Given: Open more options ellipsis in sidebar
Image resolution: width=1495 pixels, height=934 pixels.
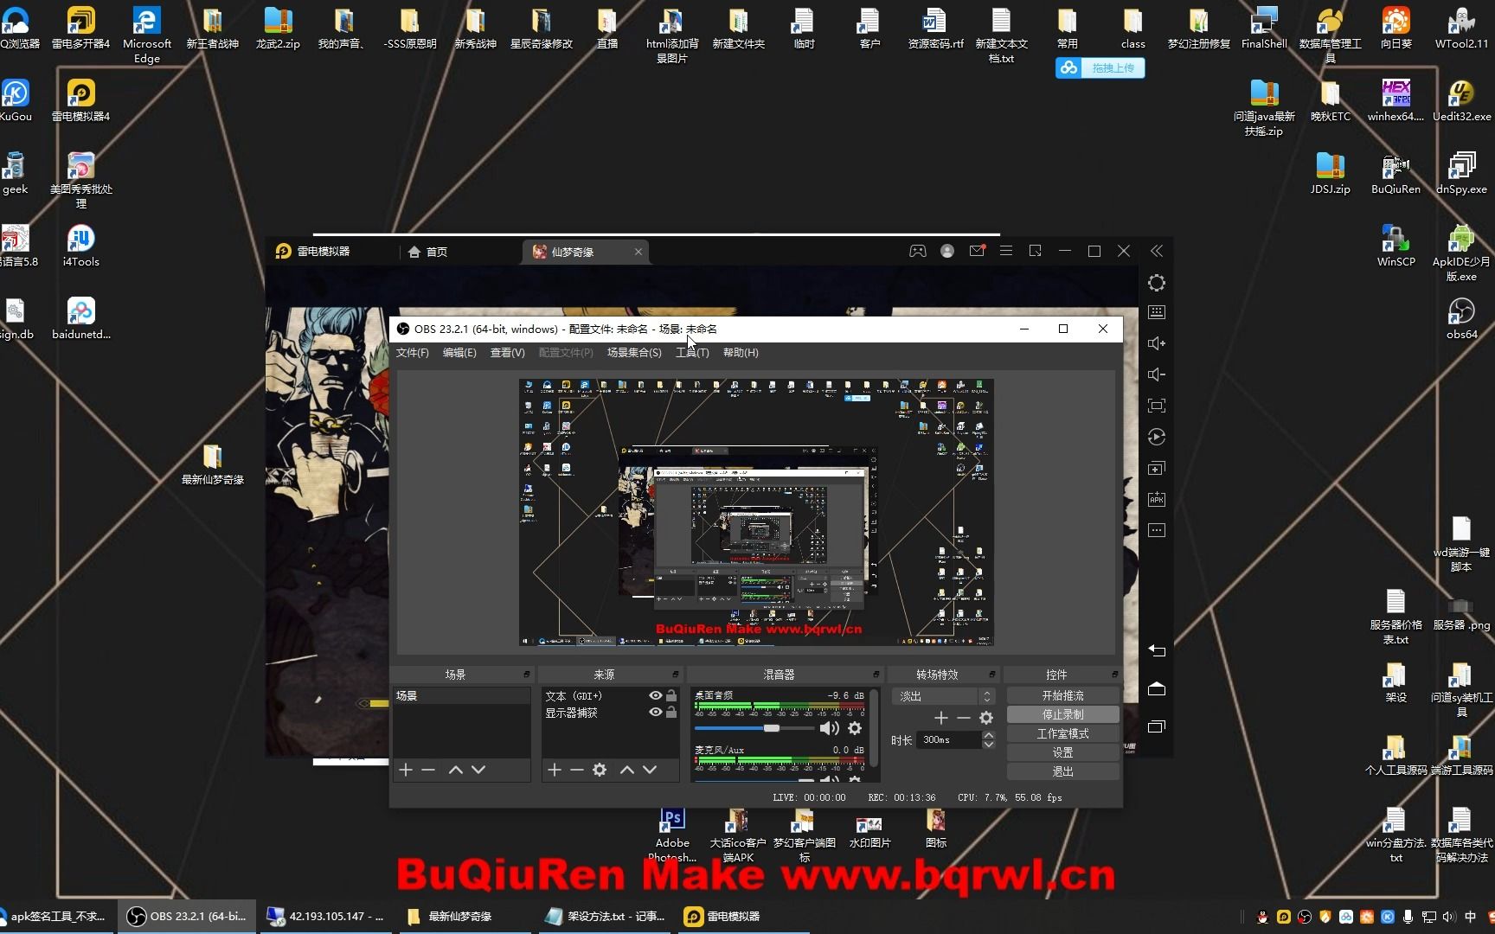Looking at the screenshot, I should [x=1157, y=530].
